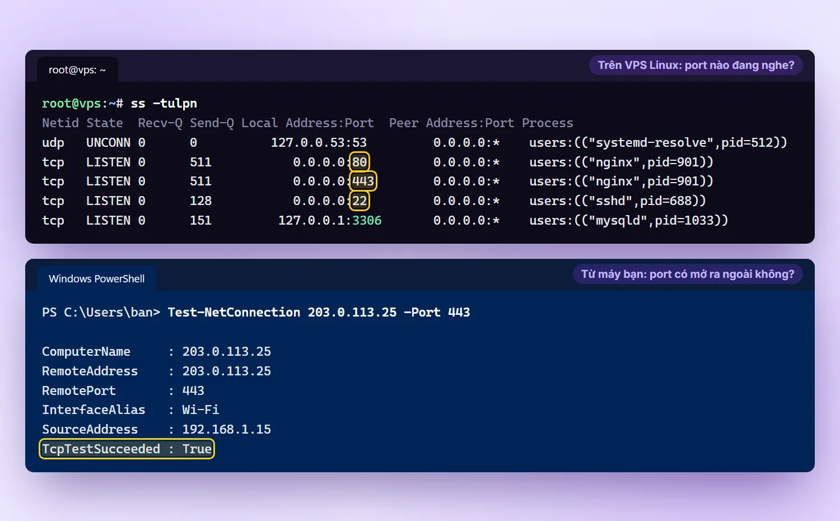Click the 'Send-Q' column header
This screenshot has height=521, width=840.
pyautogui.click(x=212, y=123)
